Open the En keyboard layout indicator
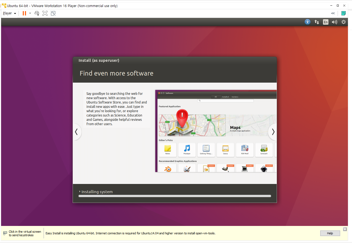352x243 pixels. [x=325, y=22]
